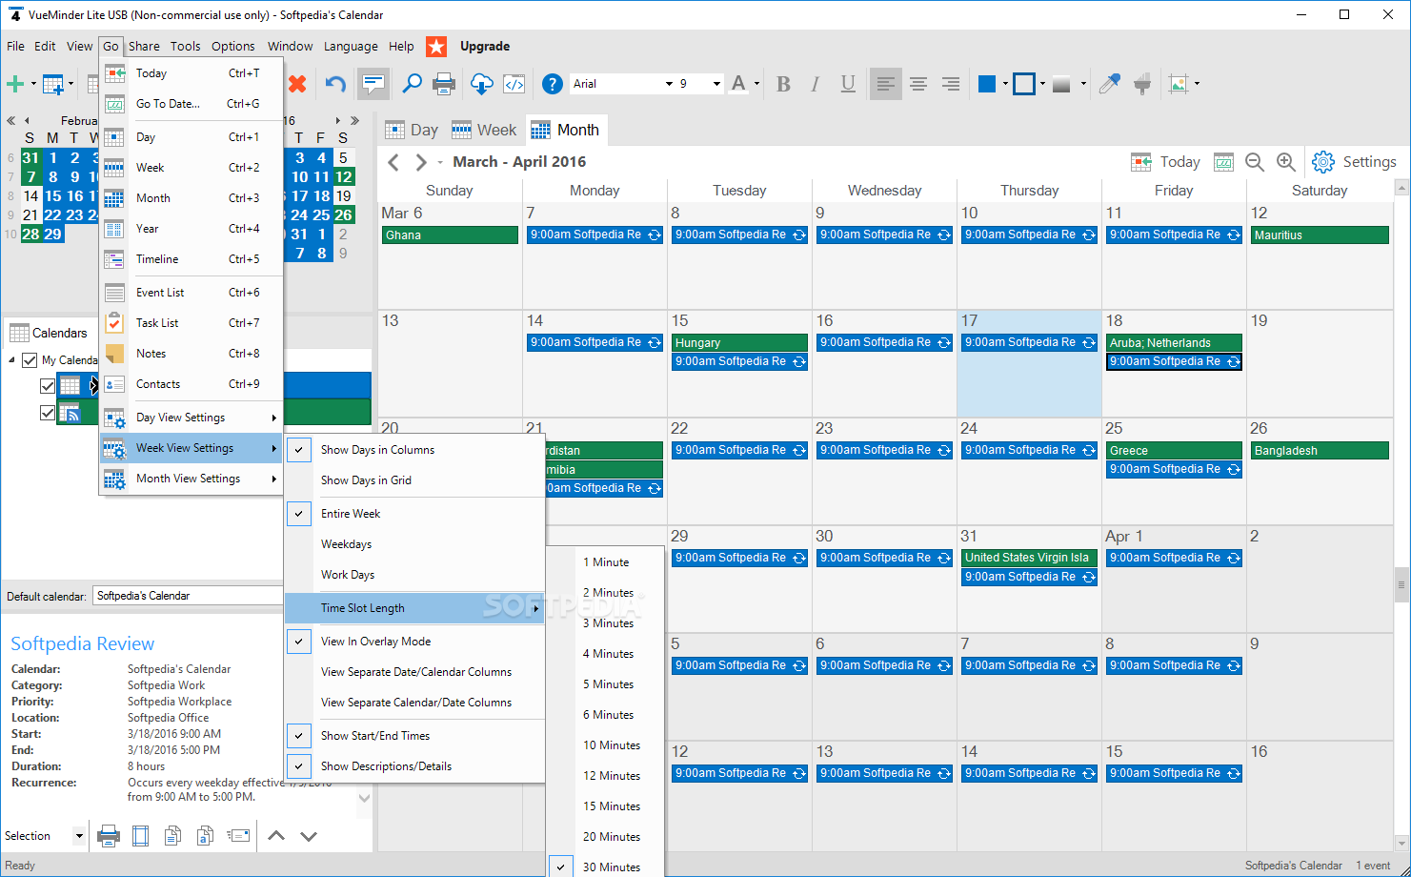The height and width of the screenshot is (877, 1411).
Task: Switch to the Day tab
Action: coord(412,131)
